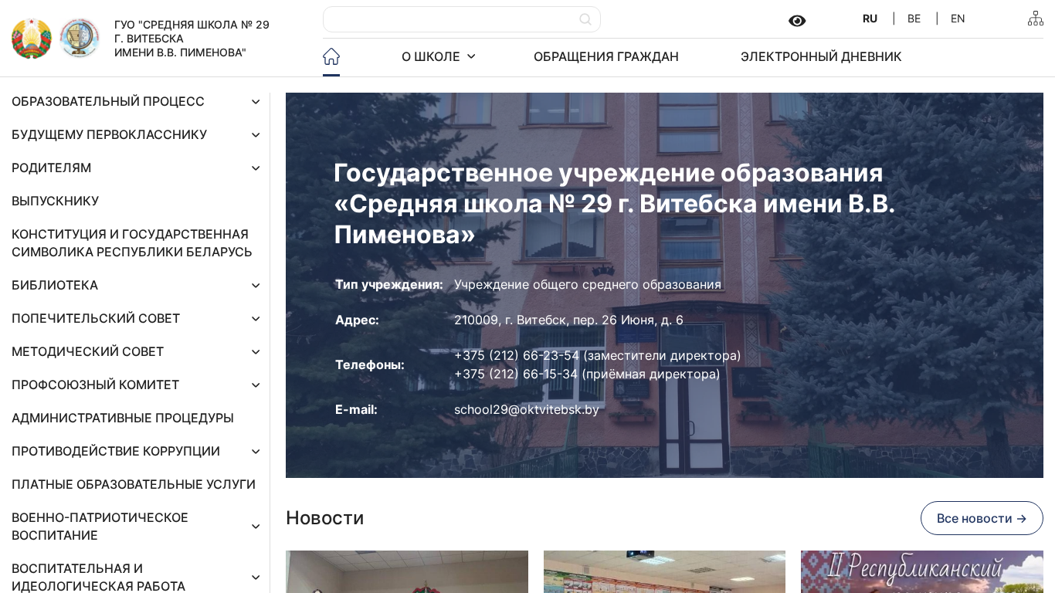Toggle the visually impaired eye icon

(797, 21)
